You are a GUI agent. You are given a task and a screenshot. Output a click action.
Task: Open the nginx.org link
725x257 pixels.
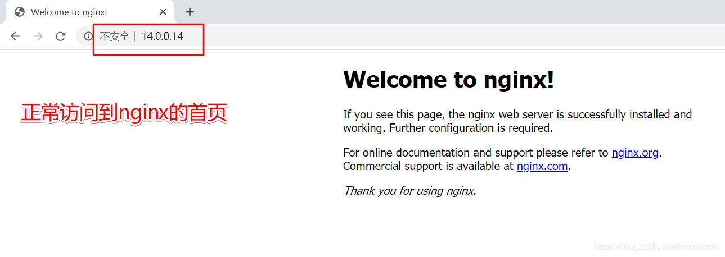pyautogui.click(x=635, y=153)
